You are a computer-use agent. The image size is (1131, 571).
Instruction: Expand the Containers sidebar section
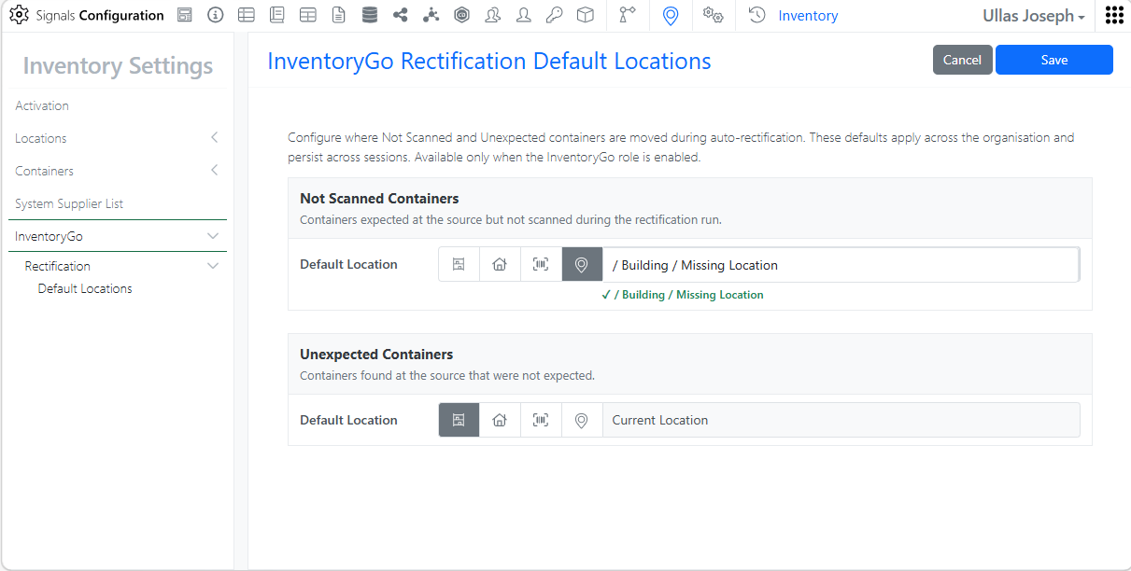coord(118,171)
